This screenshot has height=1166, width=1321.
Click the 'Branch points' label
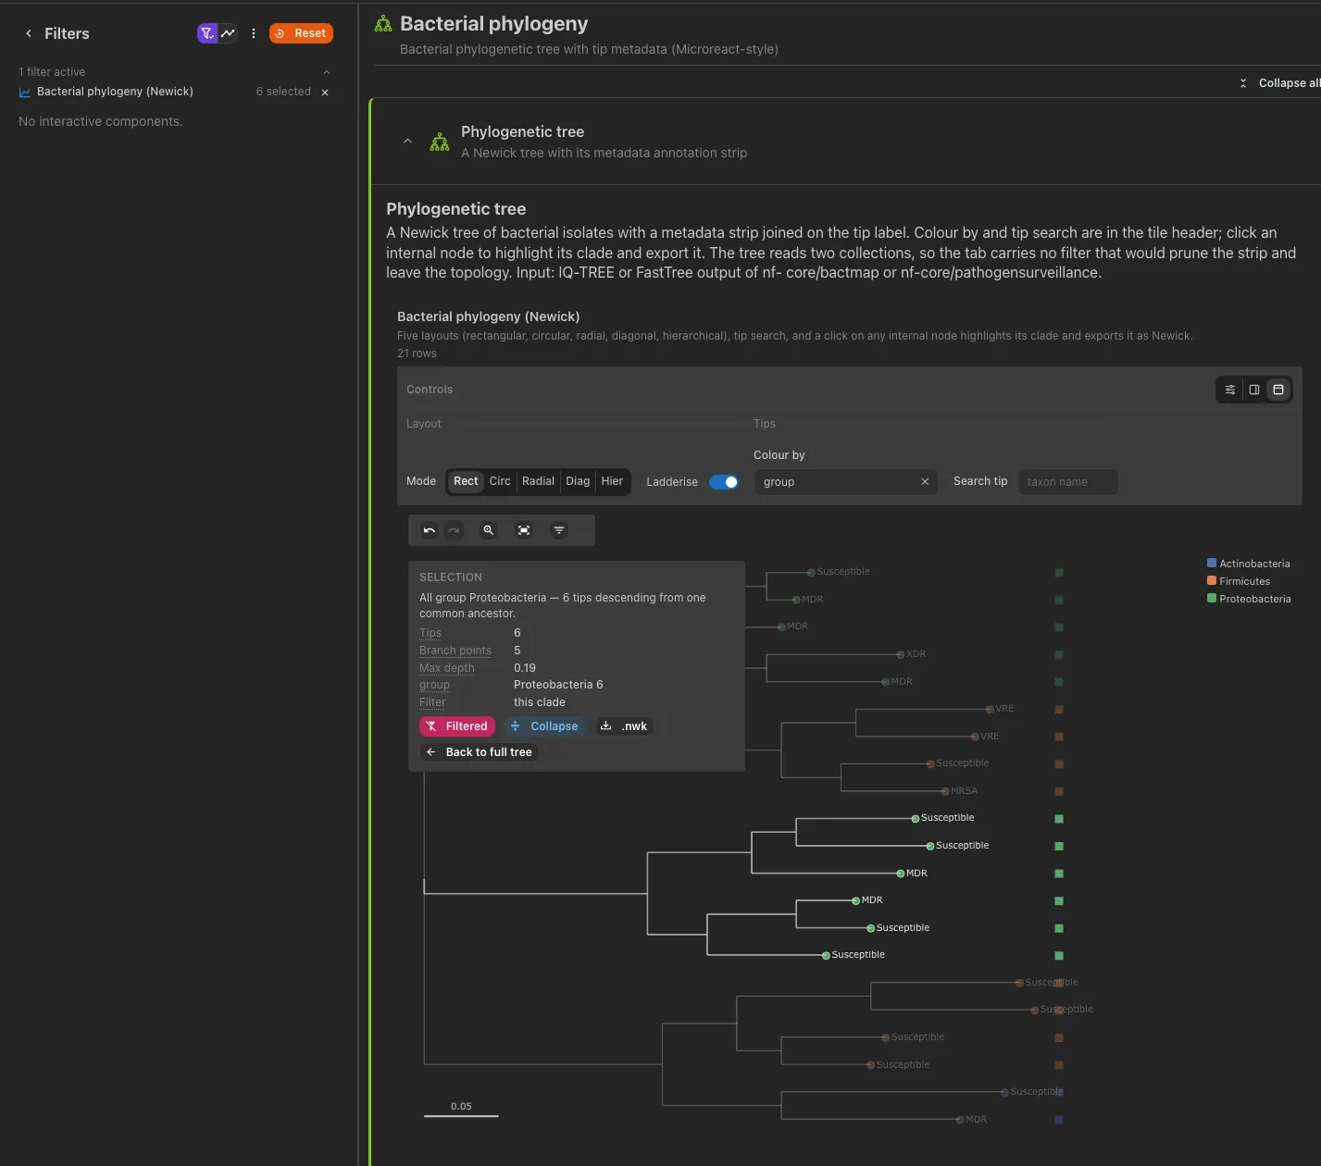tap(455, 651)
